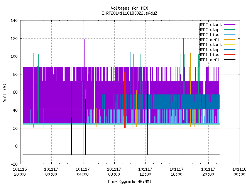
Task: Click light blue line sample beside NPD2 bias
Action: coord(230,34)
